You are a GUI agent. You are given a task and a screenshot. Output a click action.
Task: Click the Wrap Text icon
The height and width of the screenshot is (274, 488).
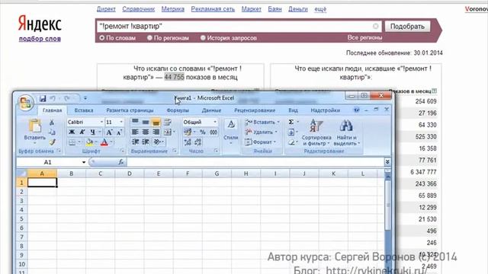pos(168,122)
